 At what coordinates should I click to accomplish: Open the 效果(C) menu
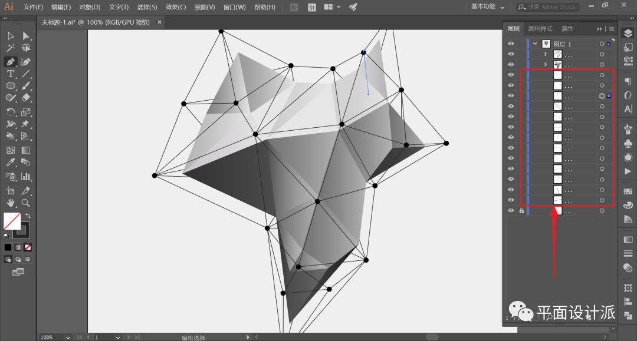(175, 7)
